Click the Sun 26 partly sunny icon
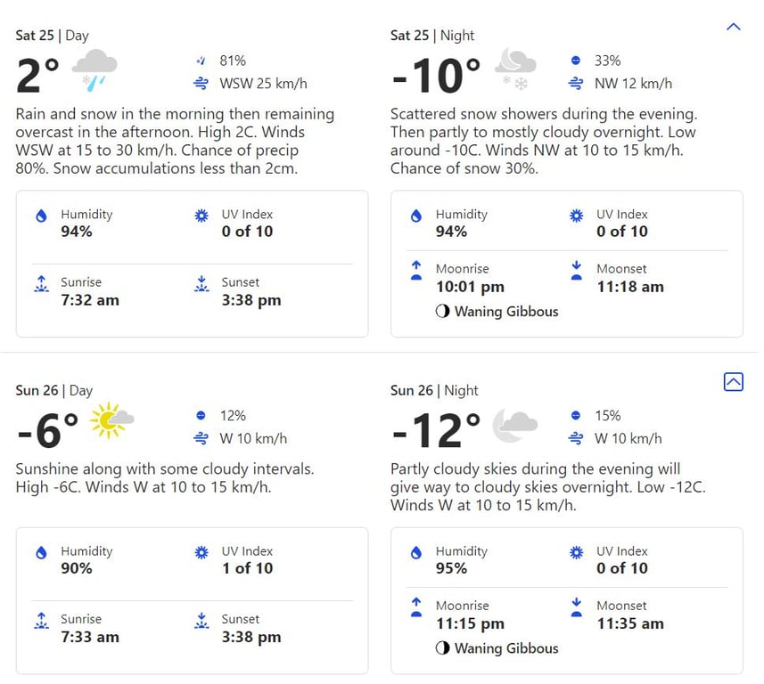The width and height of the screenshot is (764, 684). click(x=111, y=420)
